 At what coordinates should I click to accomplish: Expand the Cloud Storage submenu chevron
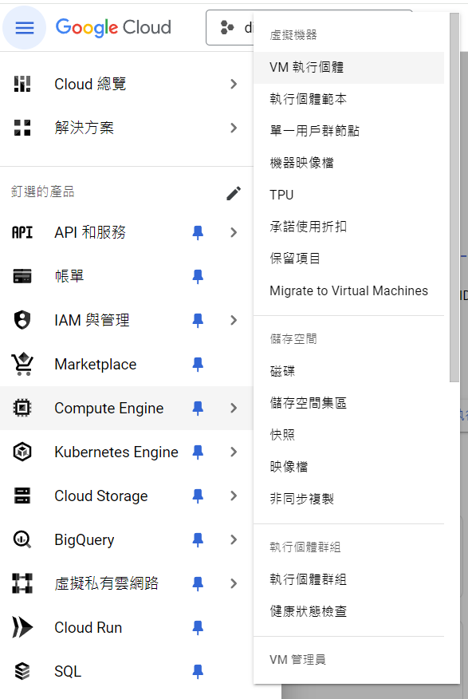[234, 496]
